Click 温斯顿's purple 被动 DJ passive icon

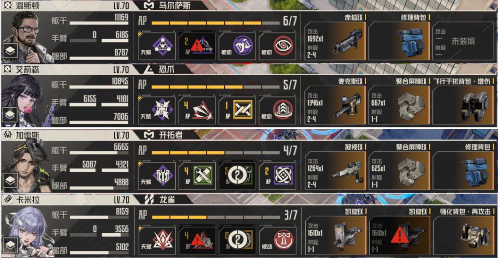[x=237, y=45]
